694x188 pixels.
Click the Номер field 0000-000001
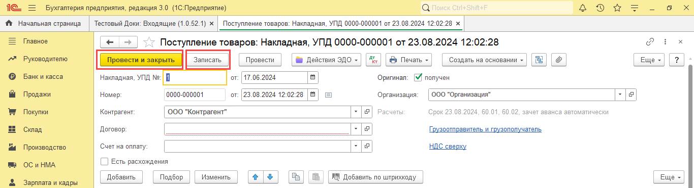(x=195, y=95)
